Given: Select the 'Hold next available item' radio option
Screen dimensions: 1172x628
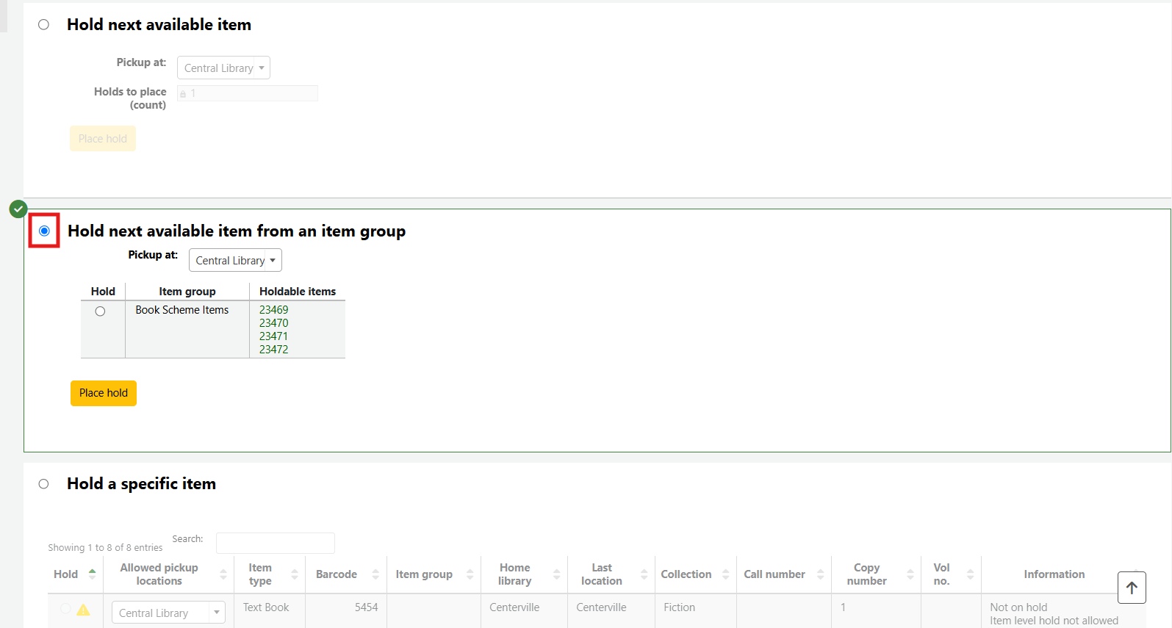Looking at the screenshot, I should [x=44, y=25].
